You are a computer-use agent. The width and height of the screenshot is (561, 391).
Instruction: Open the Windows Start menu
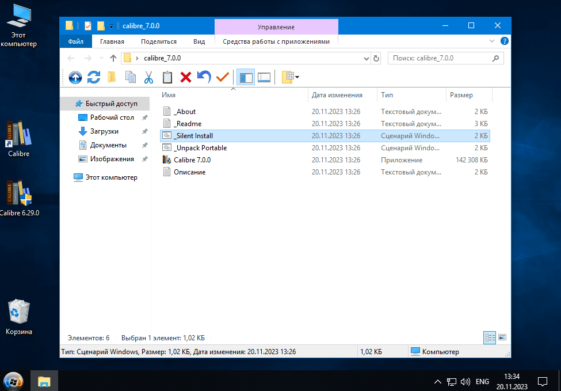(14, 381)
